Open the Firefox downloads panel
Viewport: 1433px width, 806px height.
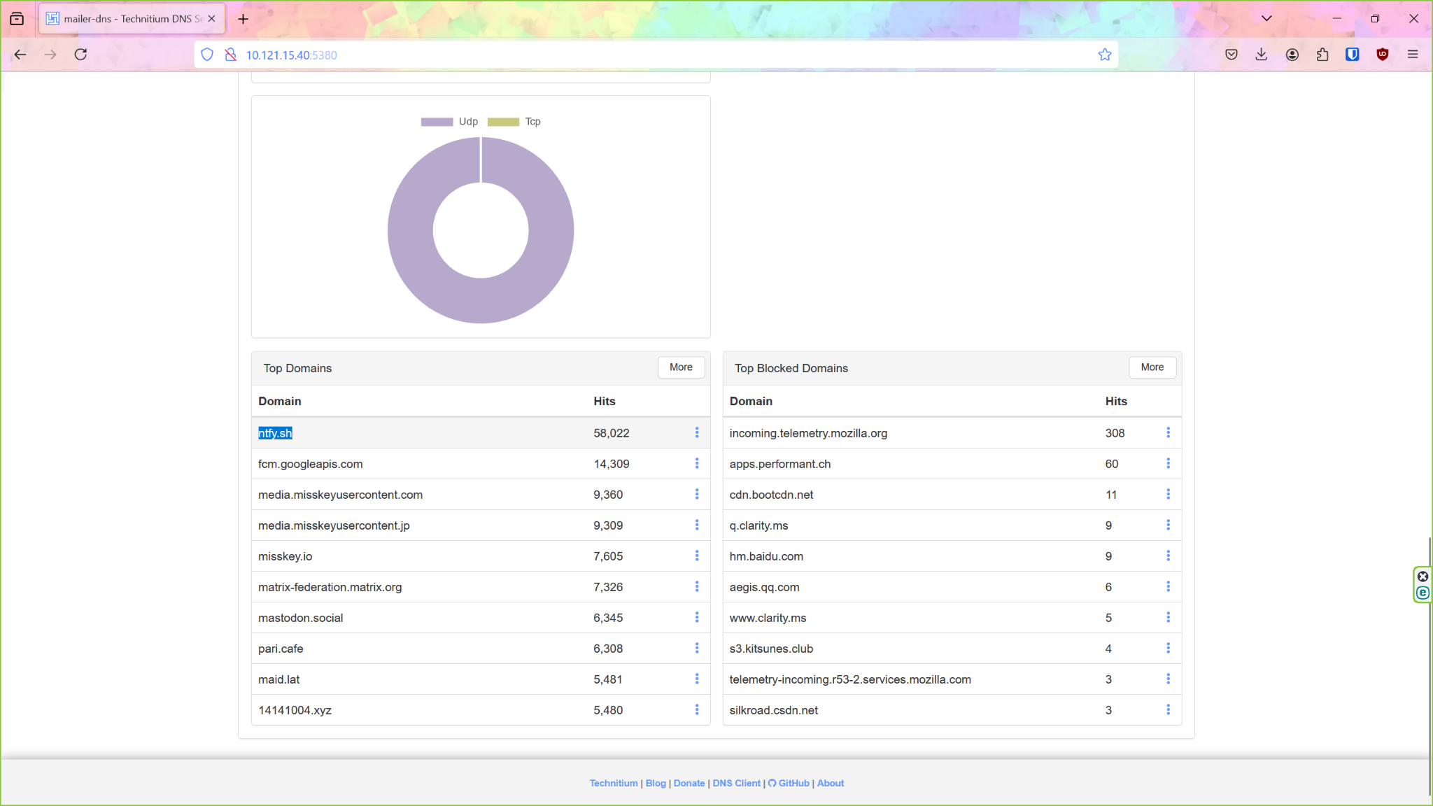click(1262, 55)
